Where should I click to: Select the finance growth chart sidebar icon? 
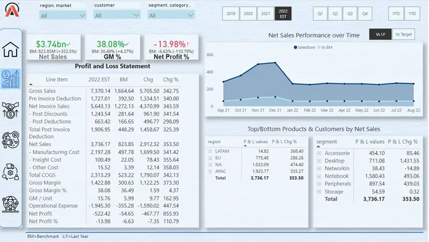[x=11, y=79]
